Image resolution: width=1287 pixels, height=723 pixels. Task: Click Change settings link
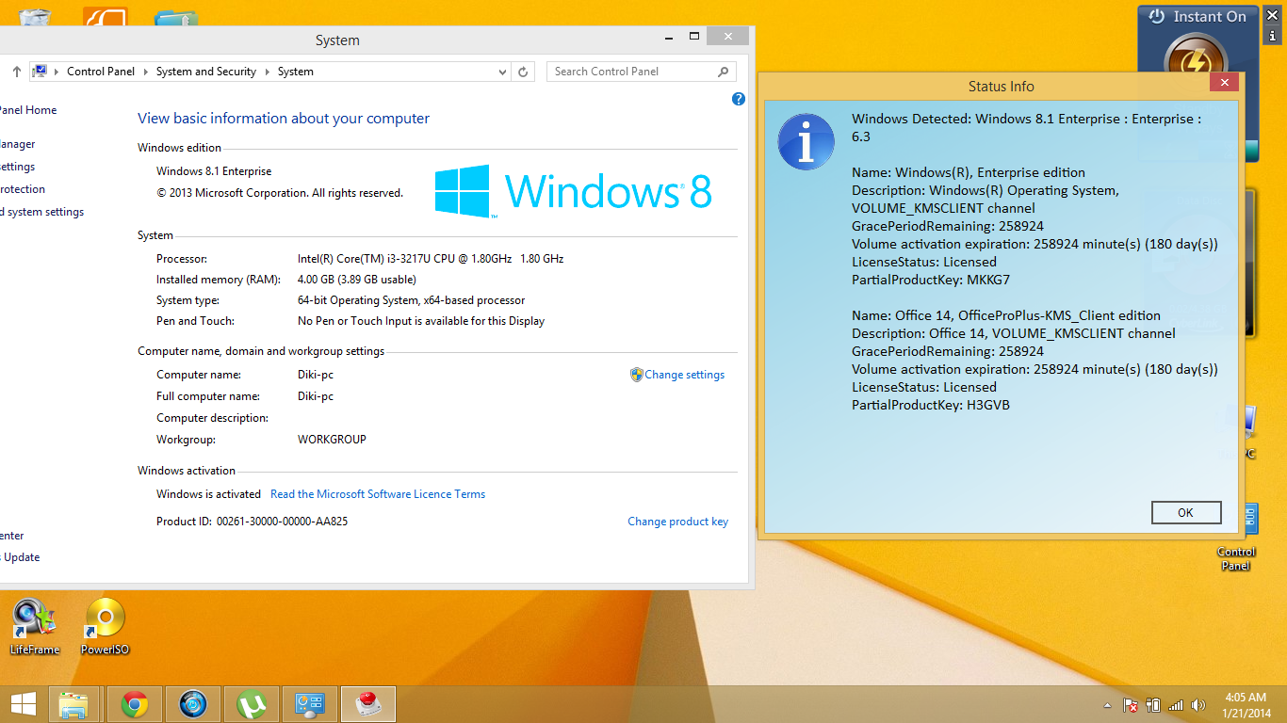685,375
